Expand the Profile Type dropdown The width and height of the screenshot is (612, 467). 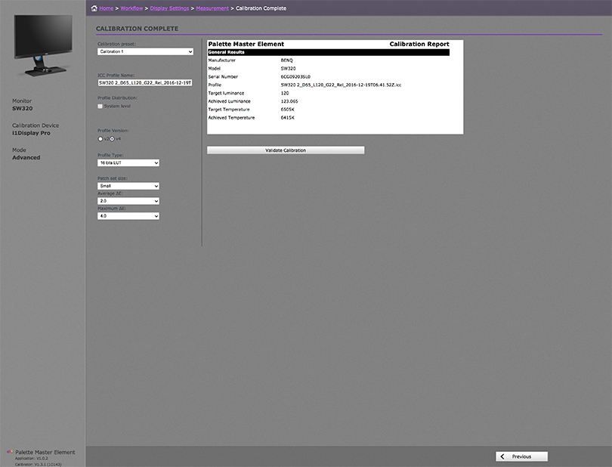tap(128, 162)
